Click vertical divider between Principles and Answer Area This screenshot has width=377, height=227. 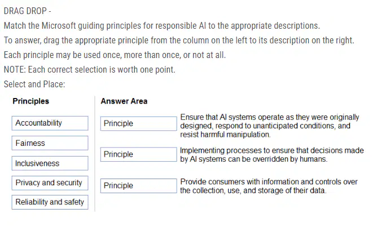(x=95, y=154)
